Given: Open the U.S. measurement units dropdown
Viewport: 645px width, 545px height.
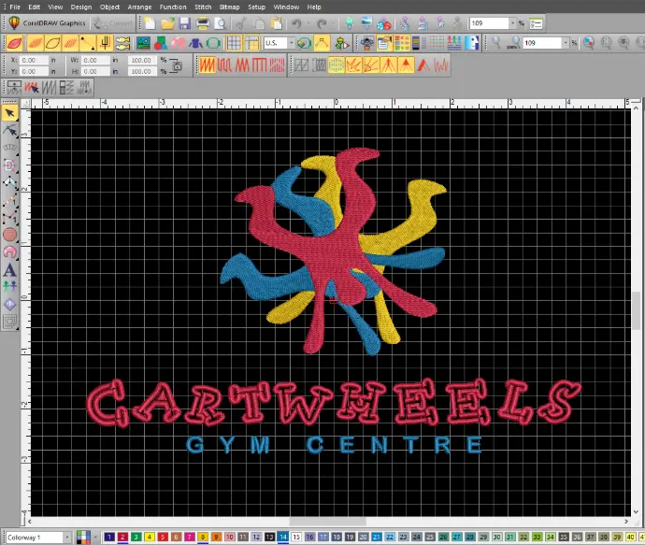Looking at the screenshot, I should (x=291, y=43).
